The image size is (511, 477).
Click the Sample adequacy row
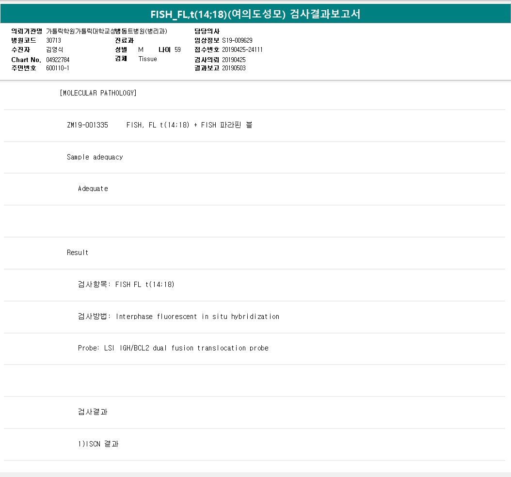pos(255,157)
